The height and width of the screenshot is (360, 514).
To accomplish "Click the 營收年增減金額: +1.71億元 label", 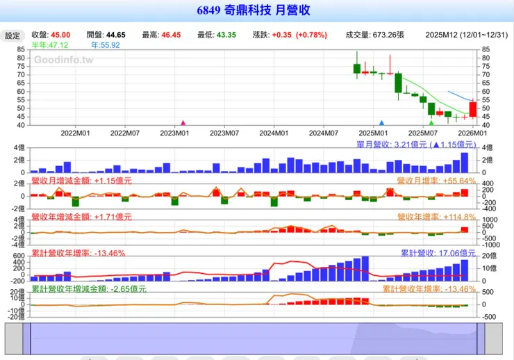I will point(82,217).
